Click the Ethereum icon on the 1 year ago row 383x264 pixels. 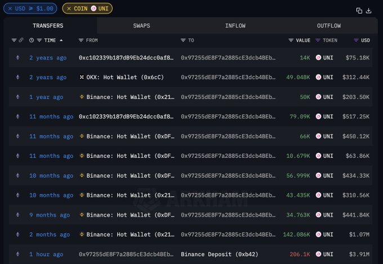(17, 97)
